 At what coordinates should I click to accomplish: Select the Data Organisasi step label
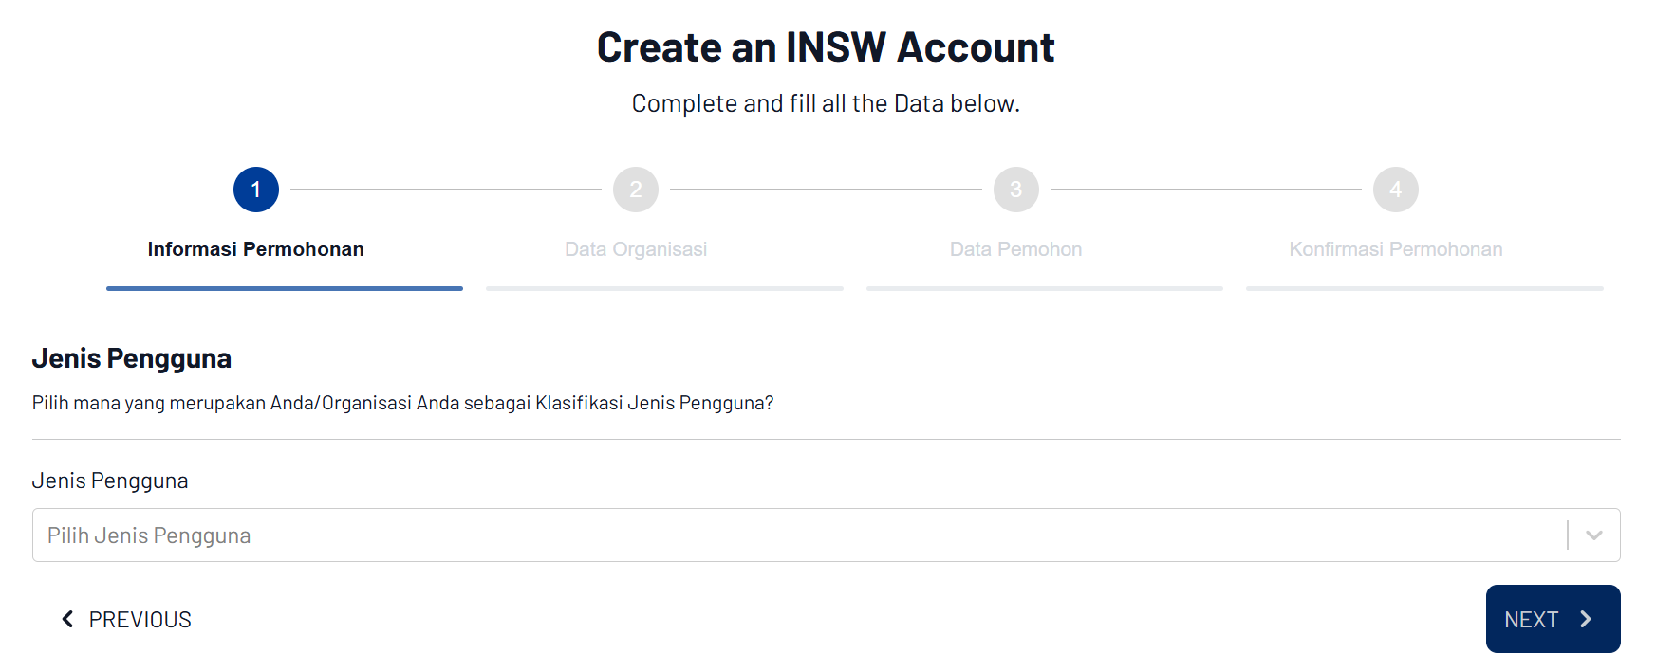636,249
